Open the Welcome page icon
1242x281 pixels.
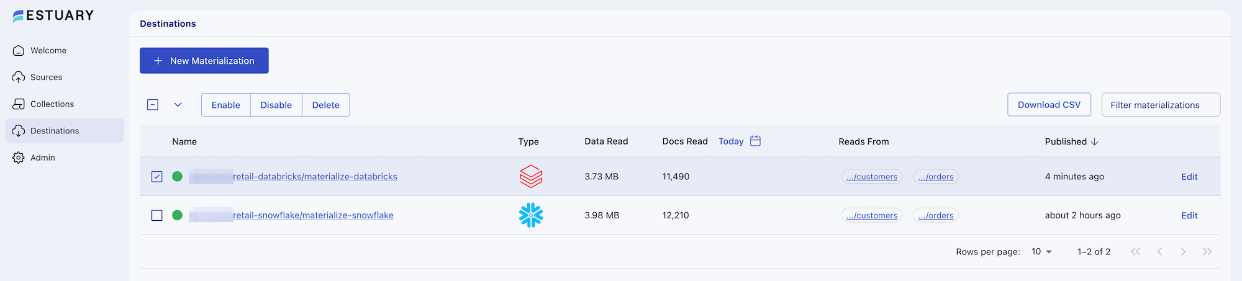[19, 50]
